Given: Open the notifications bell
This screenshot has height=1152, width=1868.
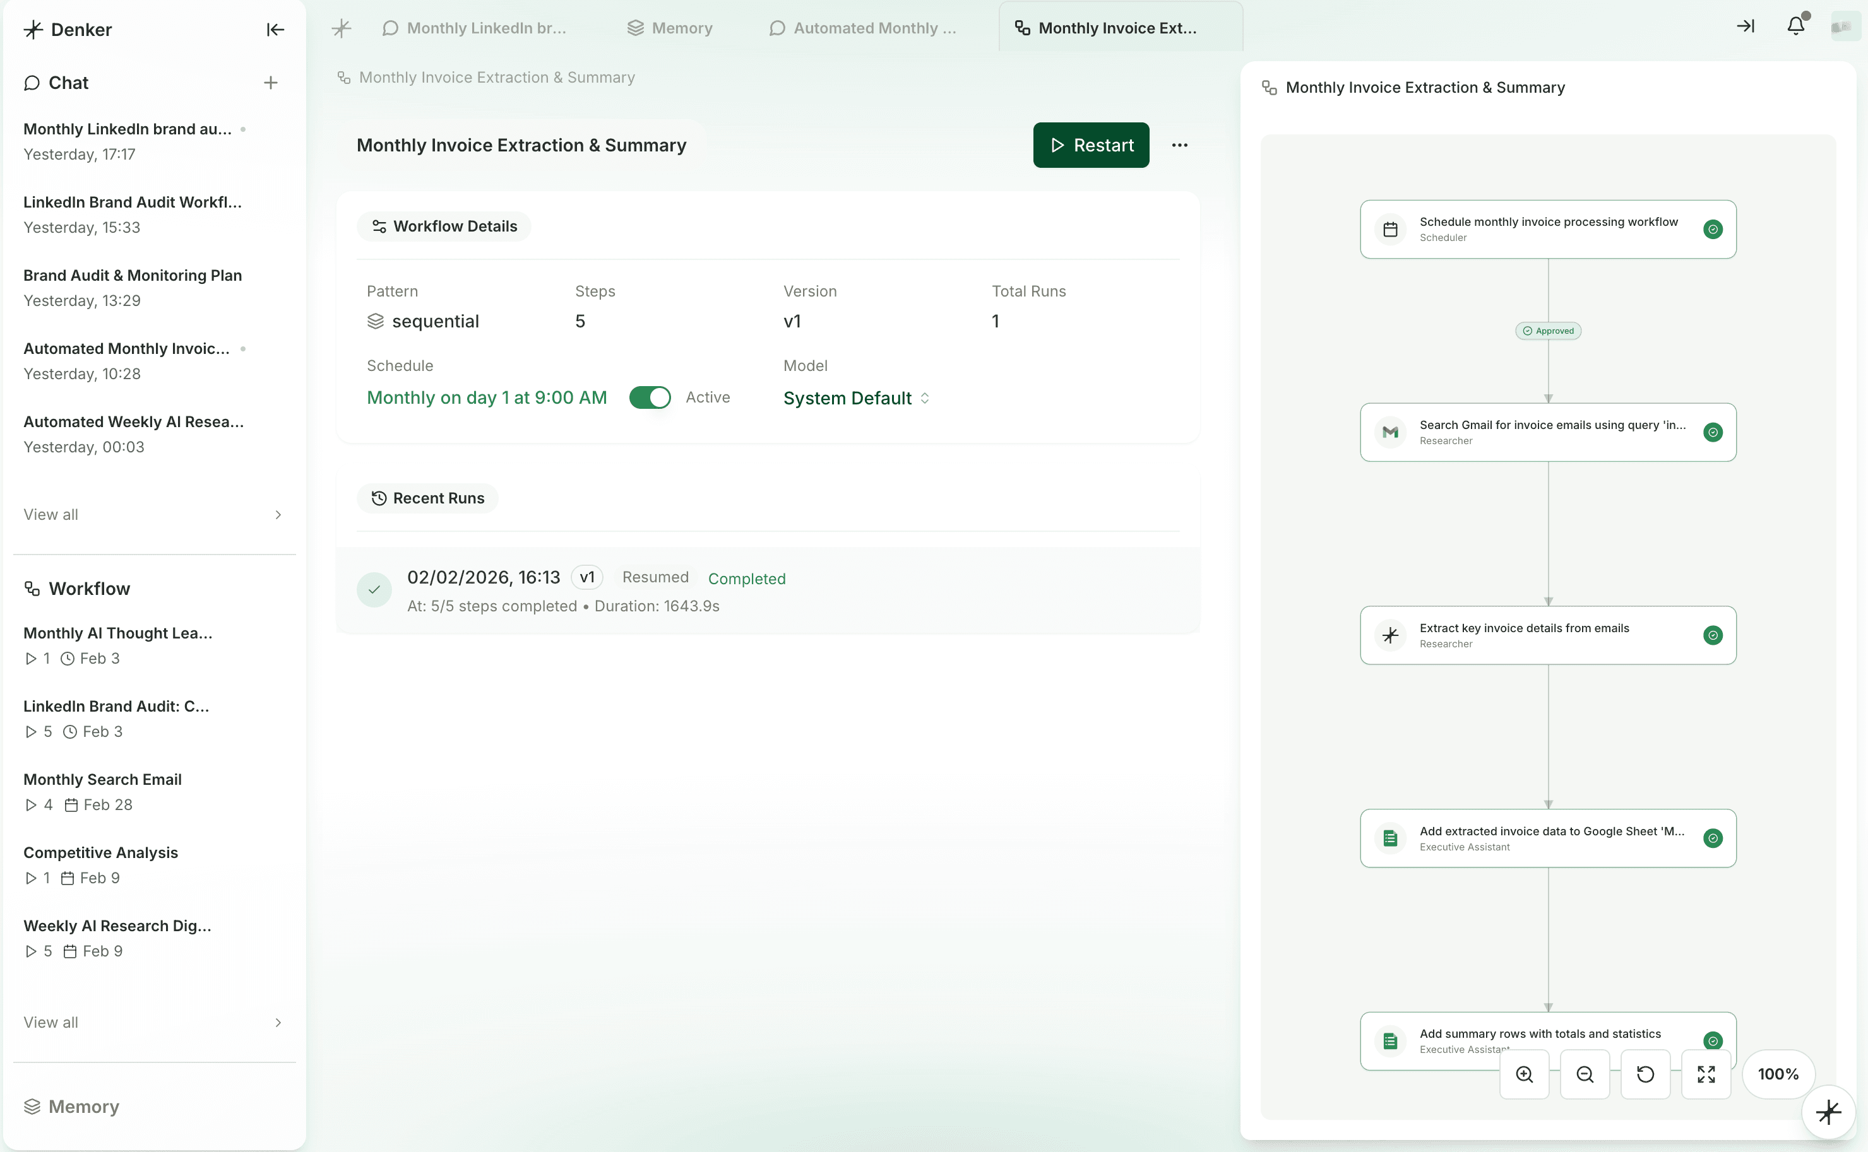Looking at the screenshot, I should pos(1795,26).
